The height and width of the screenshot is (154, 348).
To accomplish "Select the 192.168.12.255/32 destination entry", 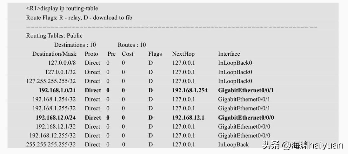I will [53, 136].
